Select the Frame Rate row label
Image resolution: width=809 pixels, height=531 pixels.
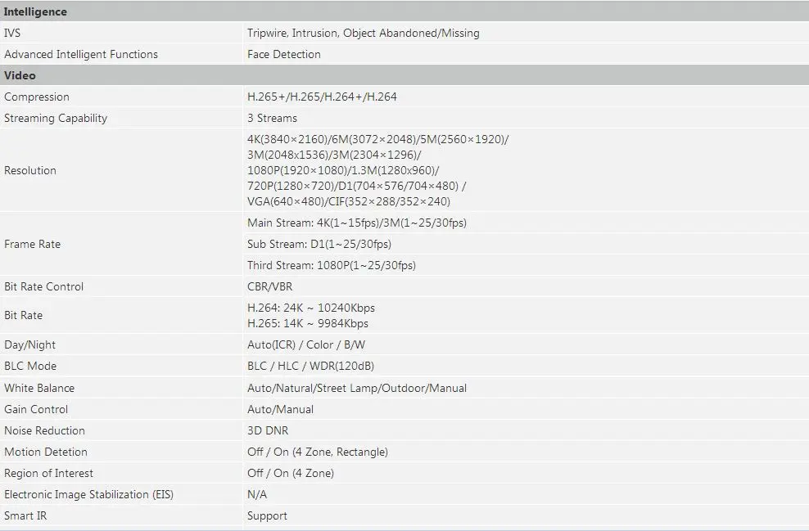click(32, 244)
